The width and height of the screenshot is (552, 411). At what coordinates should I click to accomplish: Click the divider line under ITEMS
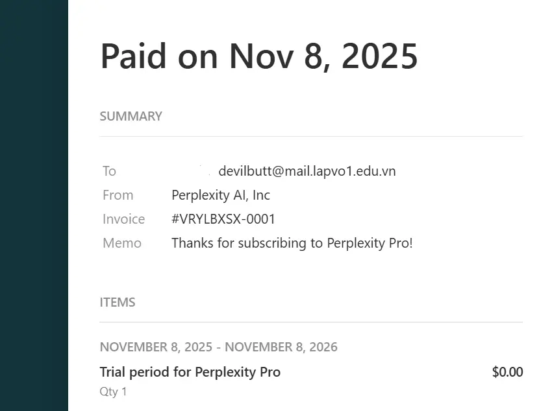311,322
